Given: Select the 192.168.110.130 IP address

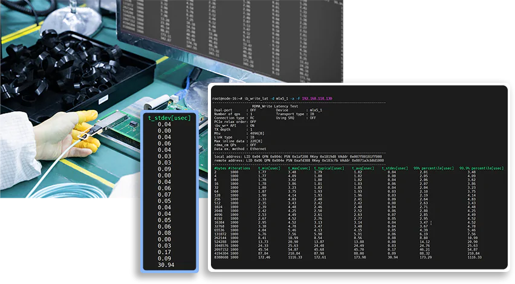Looking at the screenshot, I should click(317, 98).
